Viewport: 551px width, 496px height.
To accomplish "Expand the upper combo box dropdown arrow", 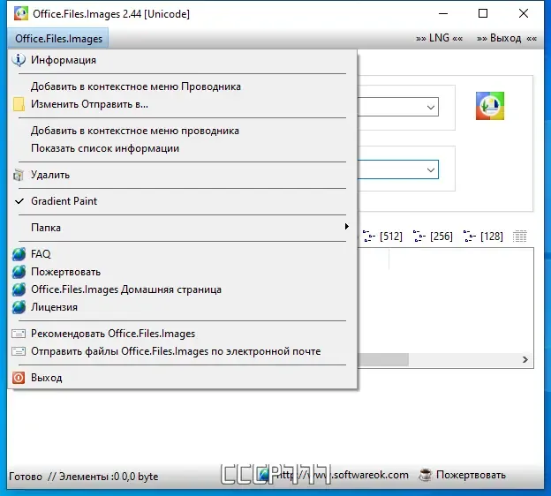I will 431,107.
